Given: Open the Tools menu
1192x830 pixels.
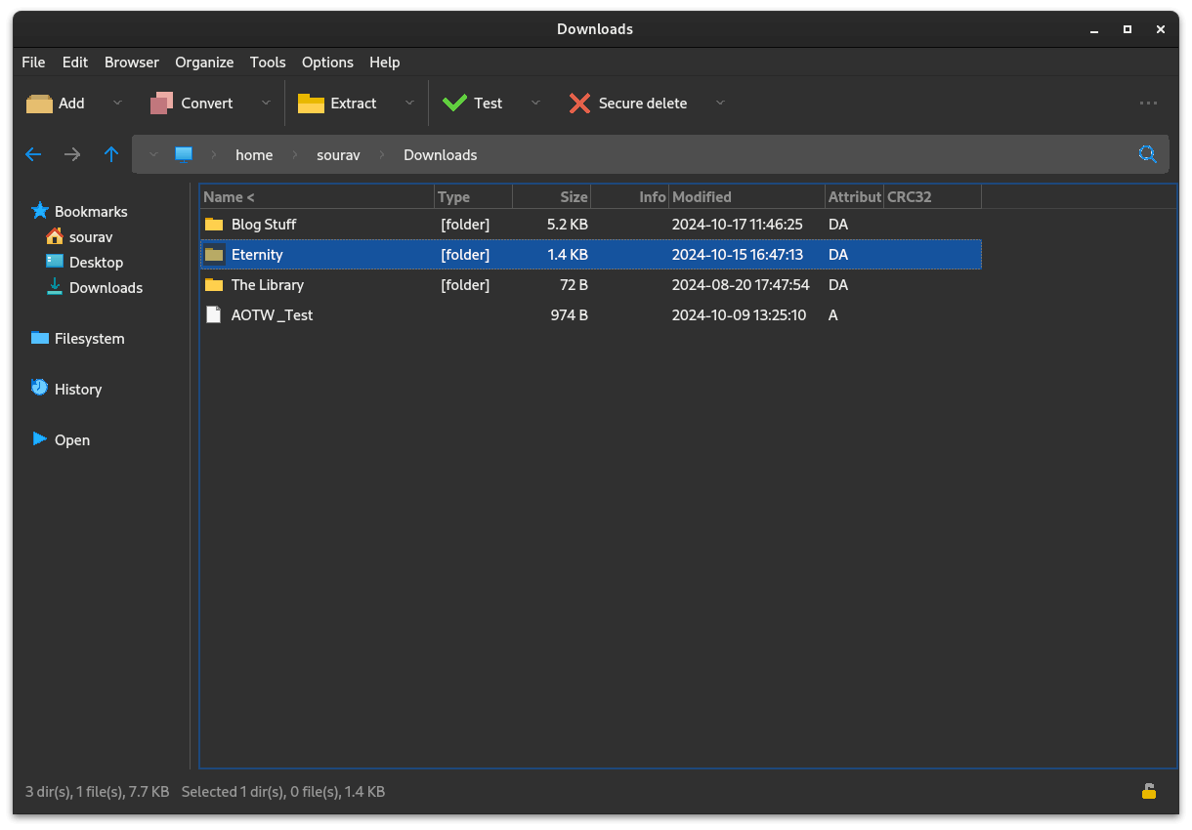Looking at the screenshot, I should [x=268, y=62].
